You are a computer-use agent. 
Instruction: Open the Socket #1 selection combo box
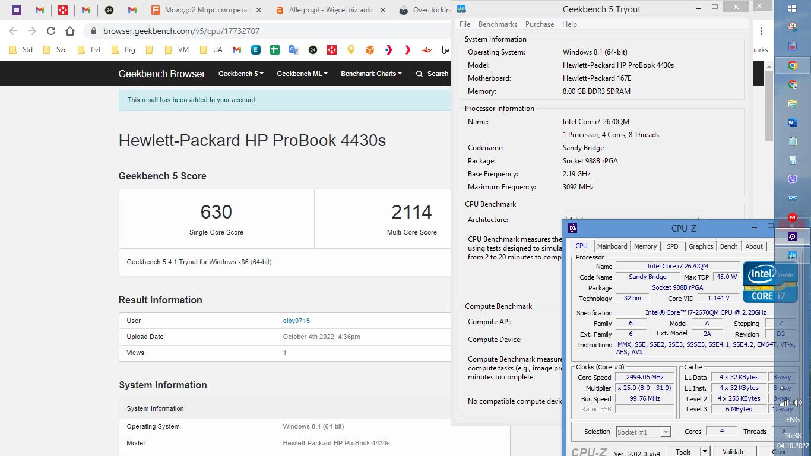point(643,432)
